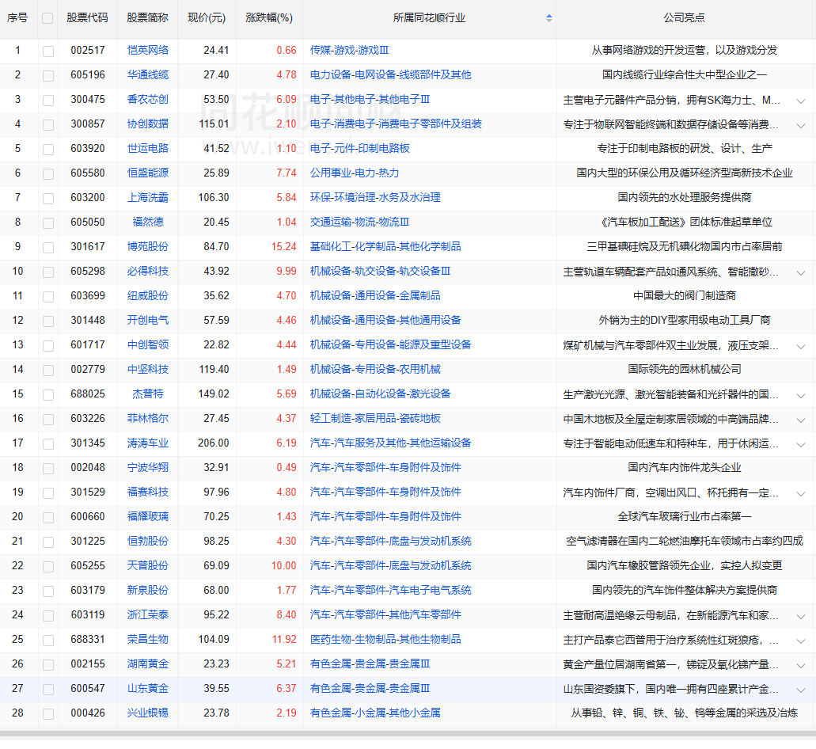Click the 股票简称 column header

[148, 17]
